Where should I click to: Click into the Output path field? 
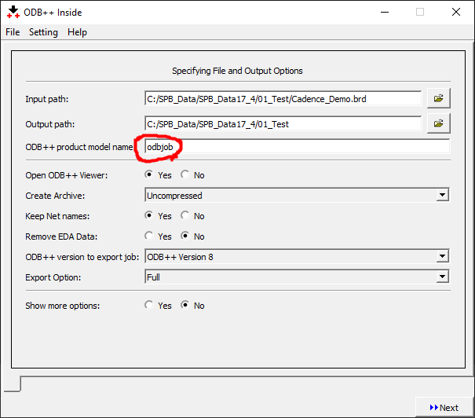coord(283,123)
